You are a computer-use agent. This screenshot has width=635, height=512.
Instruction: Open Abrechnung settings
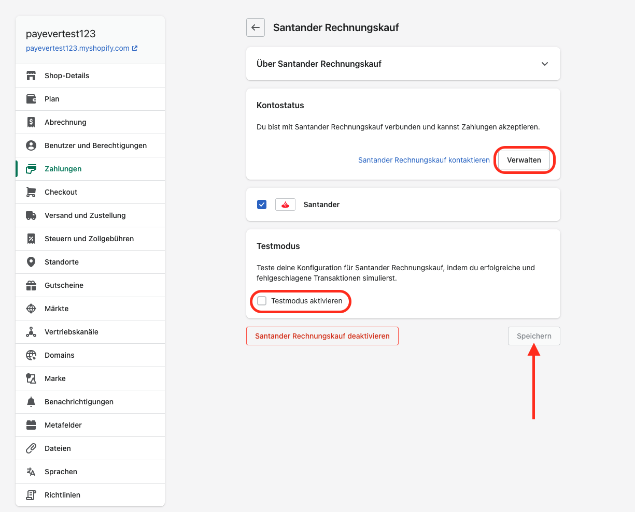pyautogui.click(x=90, y=122)
